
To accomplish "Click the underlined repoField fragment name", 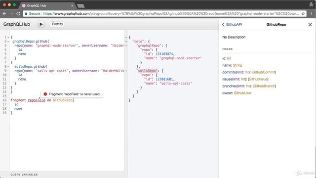I will pos(37,100).
